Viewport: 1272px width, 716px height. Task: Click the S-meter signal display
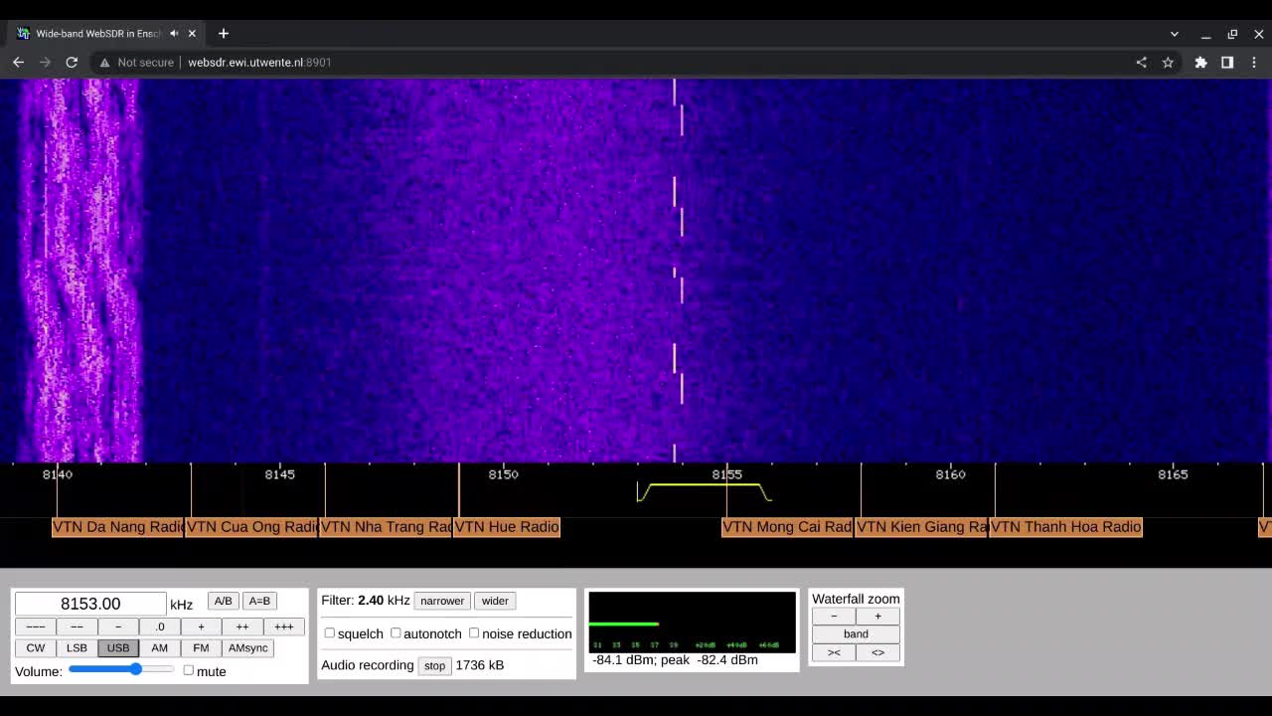(x=692, y=623)
